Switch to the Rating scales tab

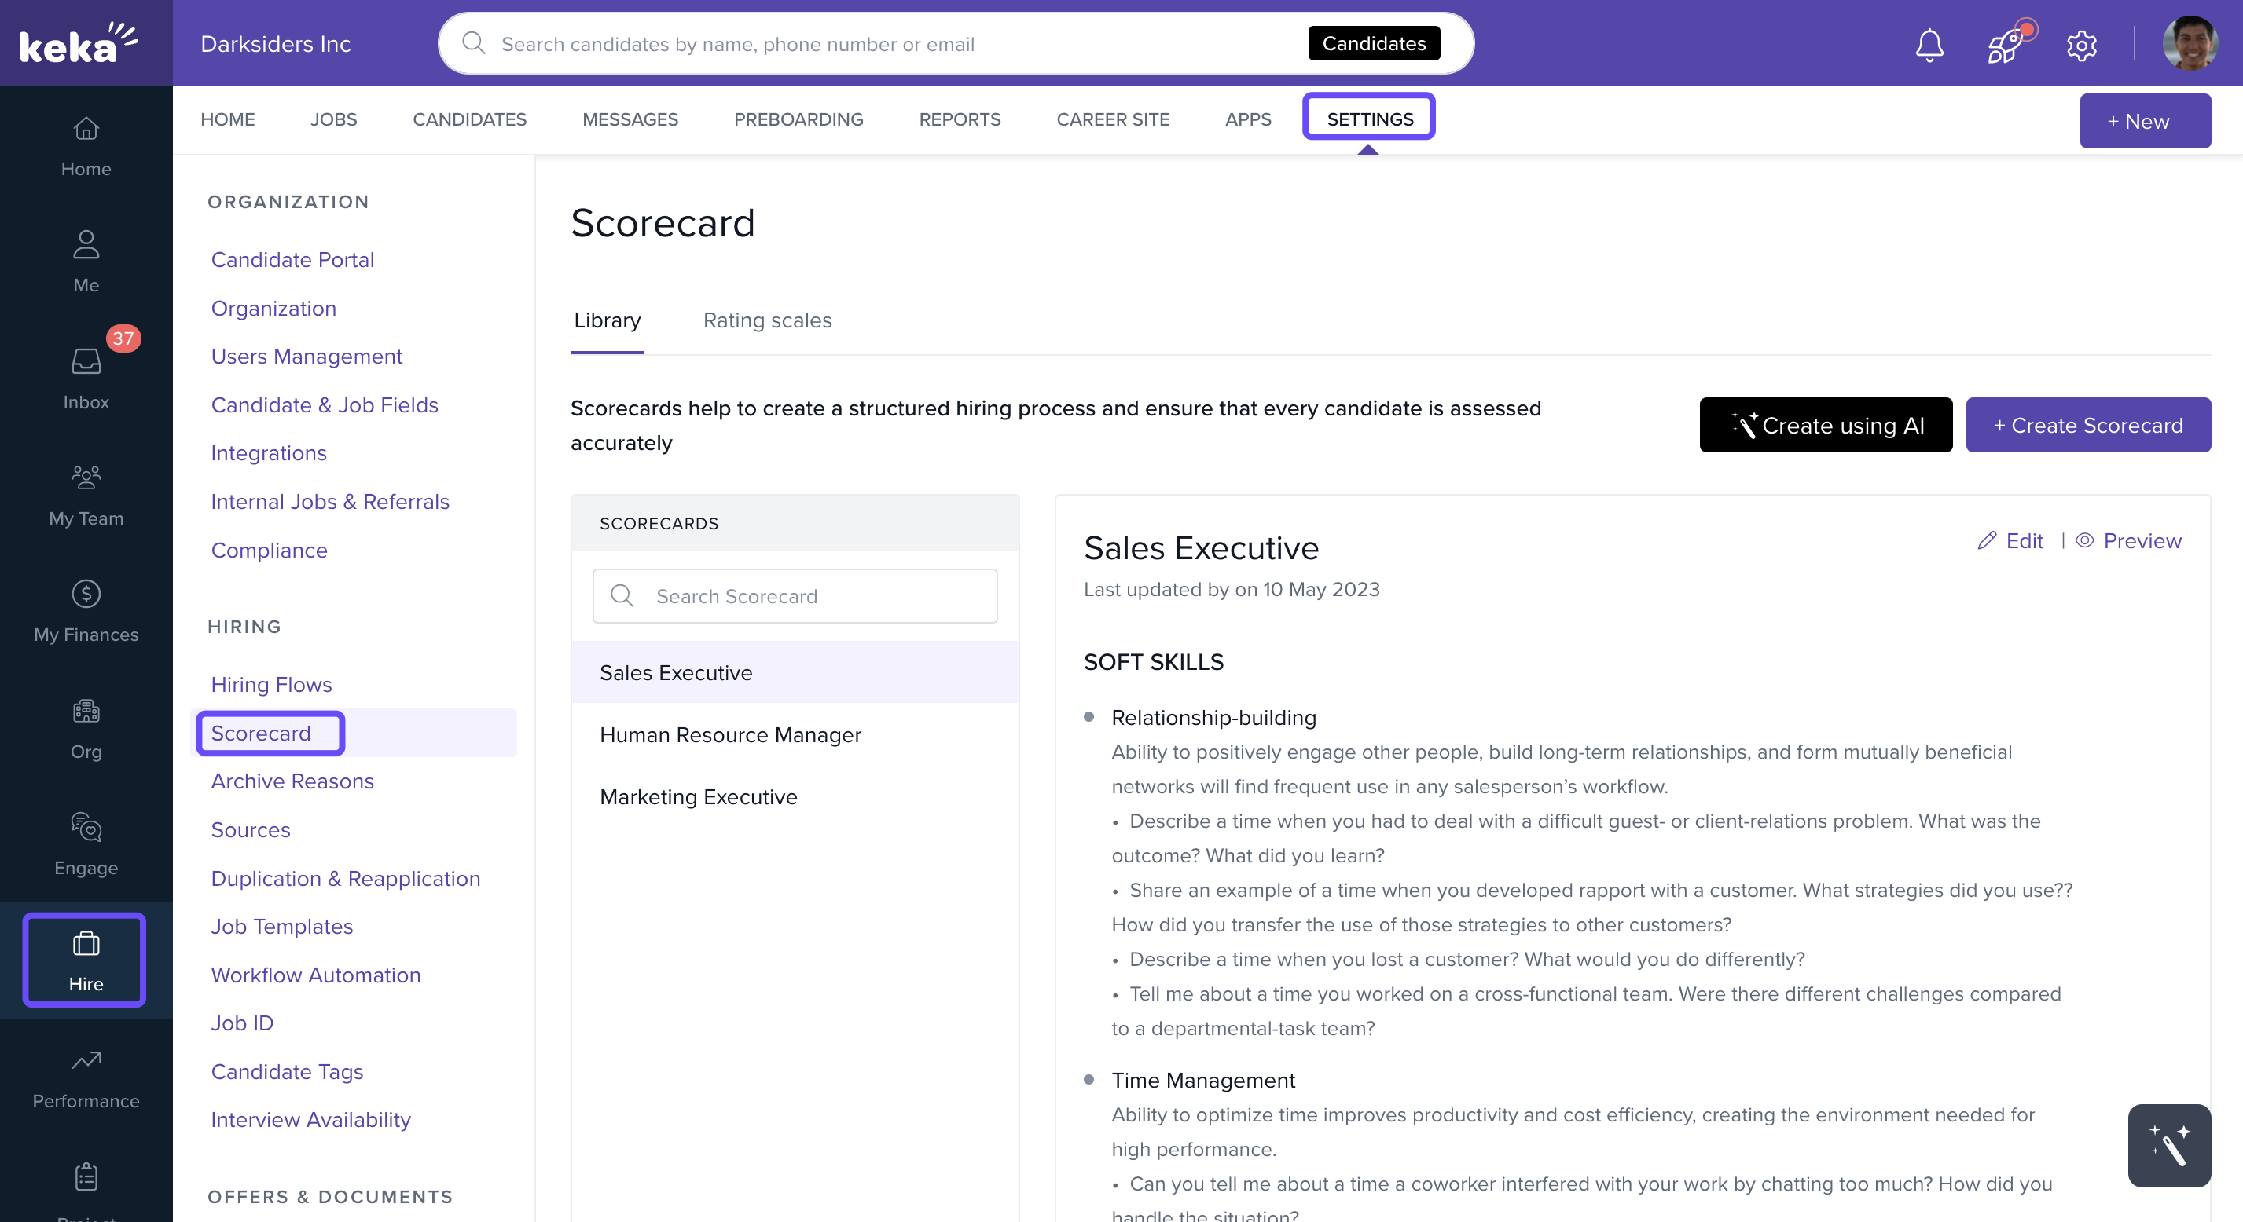(x=766, y=320)
